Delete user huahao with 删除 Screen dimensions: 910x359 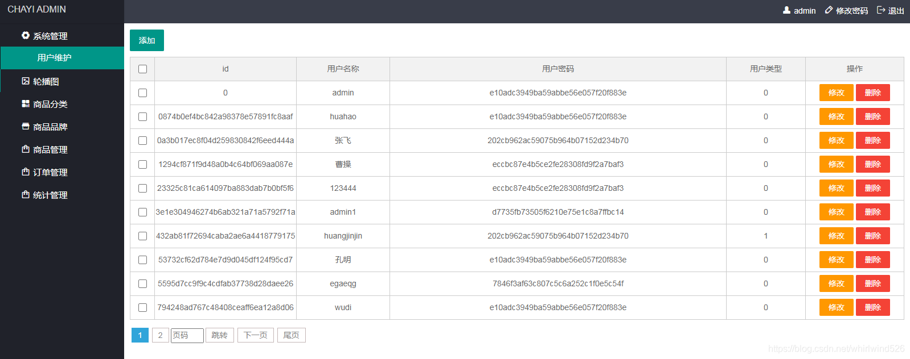tap(873, 116)
